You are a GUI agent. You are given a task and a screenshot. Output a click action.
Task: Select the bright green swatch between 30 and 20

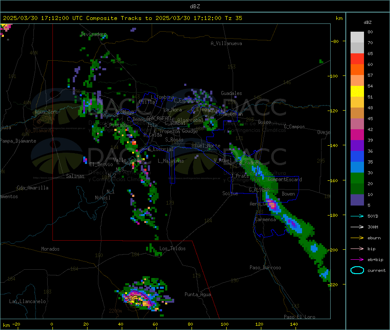click(x=357, y=178)
